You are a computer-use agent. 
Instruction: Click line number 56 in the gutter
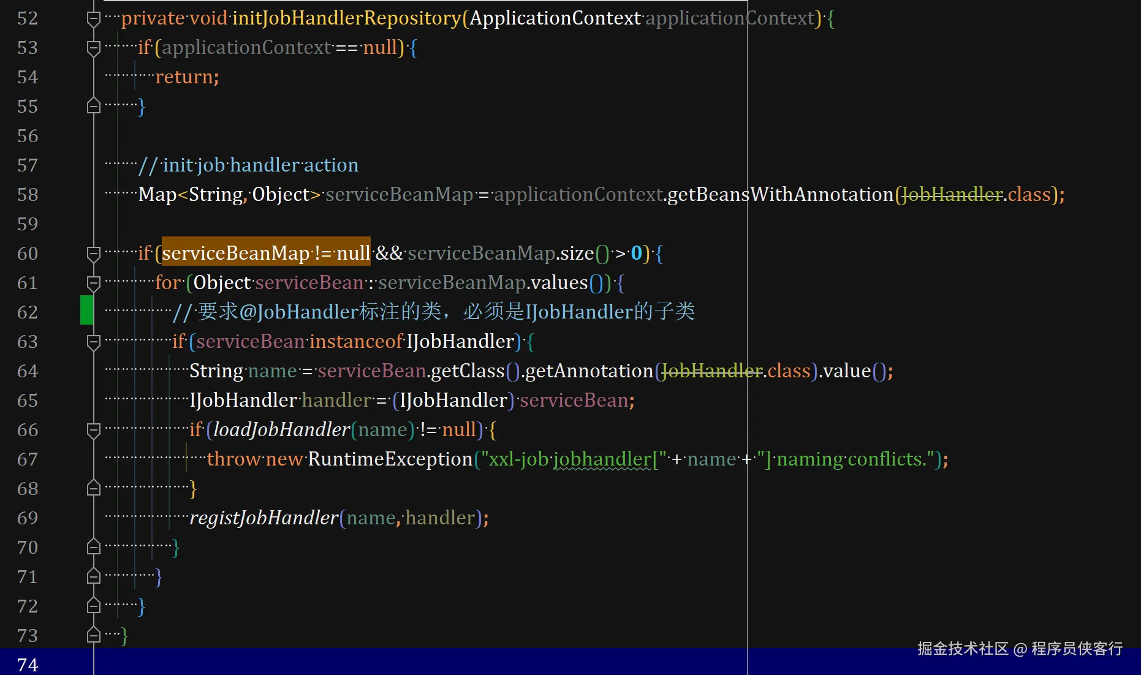28,136
